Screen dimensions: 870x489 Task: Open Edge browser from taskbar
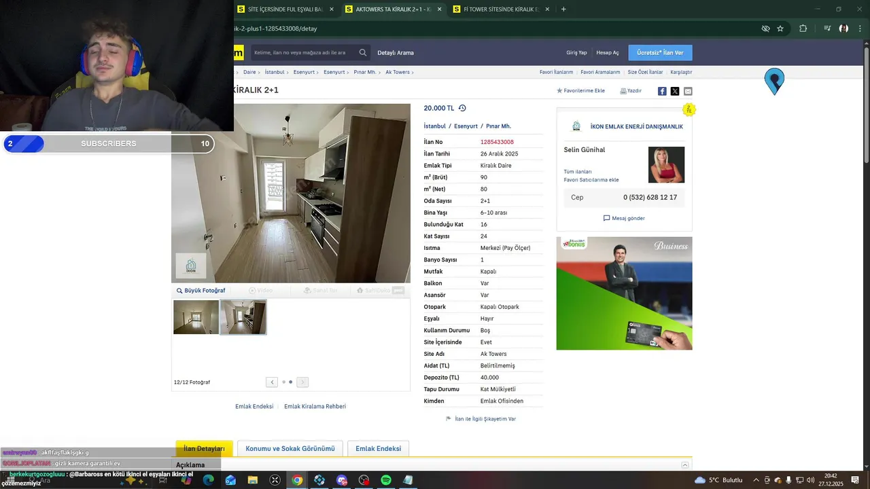[x=208, y=480]
